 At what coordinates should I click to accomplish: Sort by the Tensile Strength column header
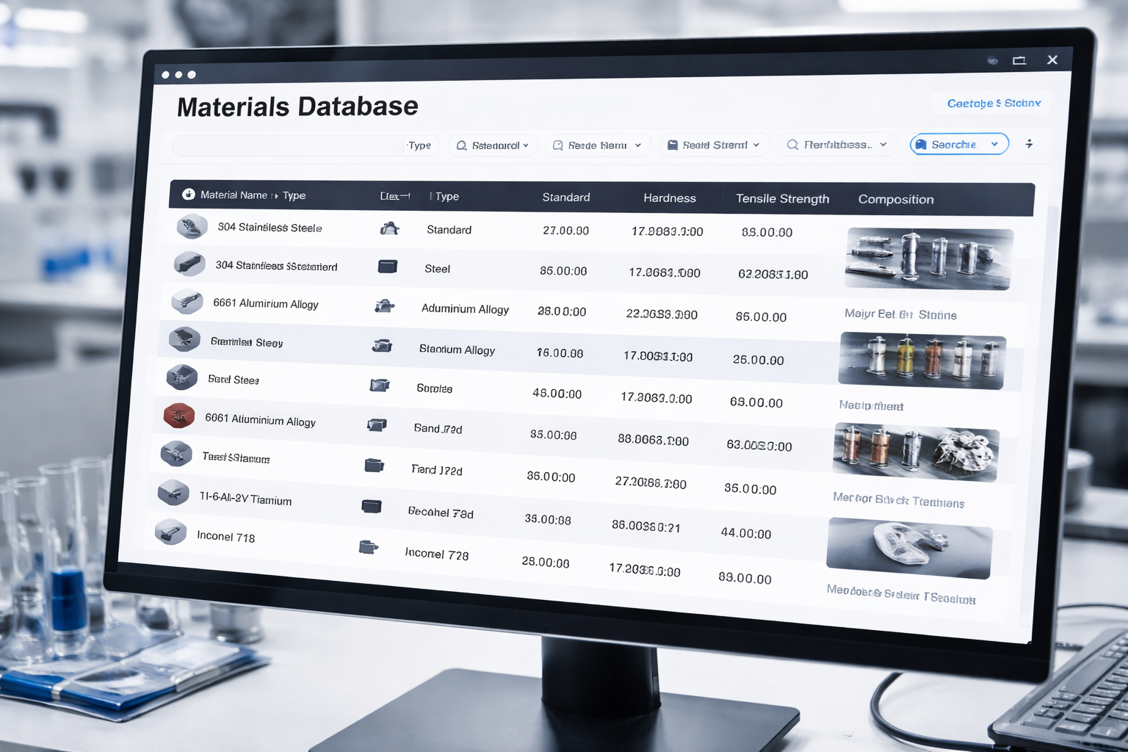tap(782, 199)
